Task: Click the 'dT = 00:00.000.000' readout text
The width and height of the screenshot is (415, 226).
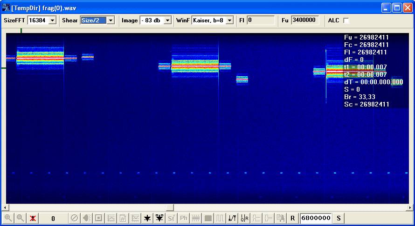Action: 373,82
